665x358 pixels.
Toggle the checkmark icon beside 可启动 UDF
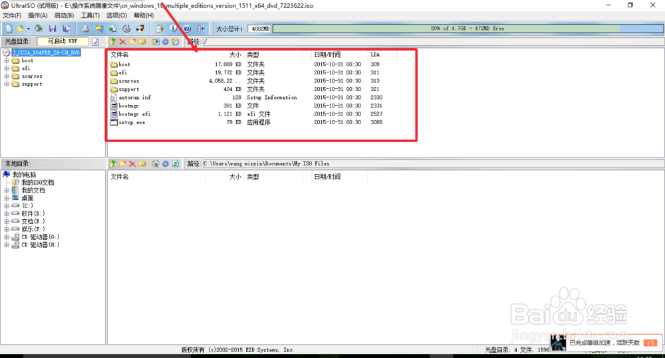click(96, 42)
